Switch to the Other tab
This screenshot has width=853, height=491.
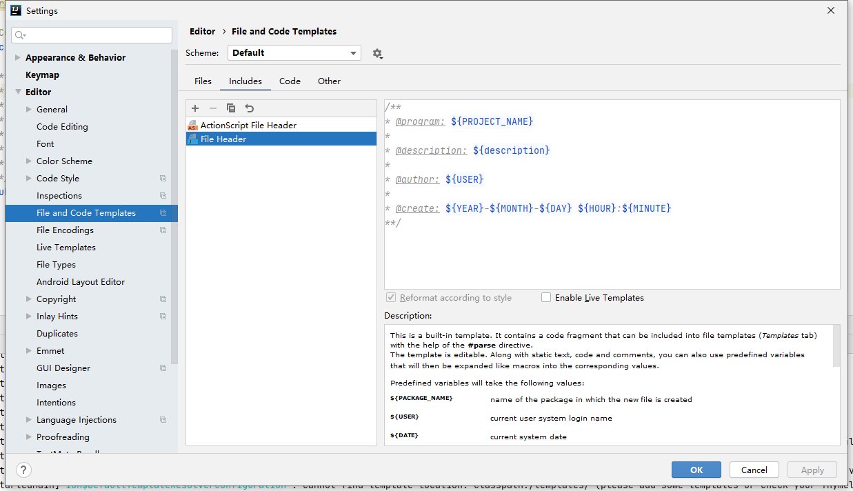329,81
